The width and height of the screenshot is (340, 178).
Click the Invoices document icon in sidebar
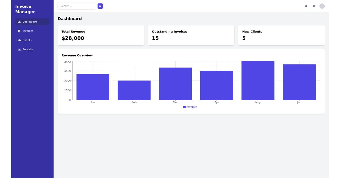(19, 31)
